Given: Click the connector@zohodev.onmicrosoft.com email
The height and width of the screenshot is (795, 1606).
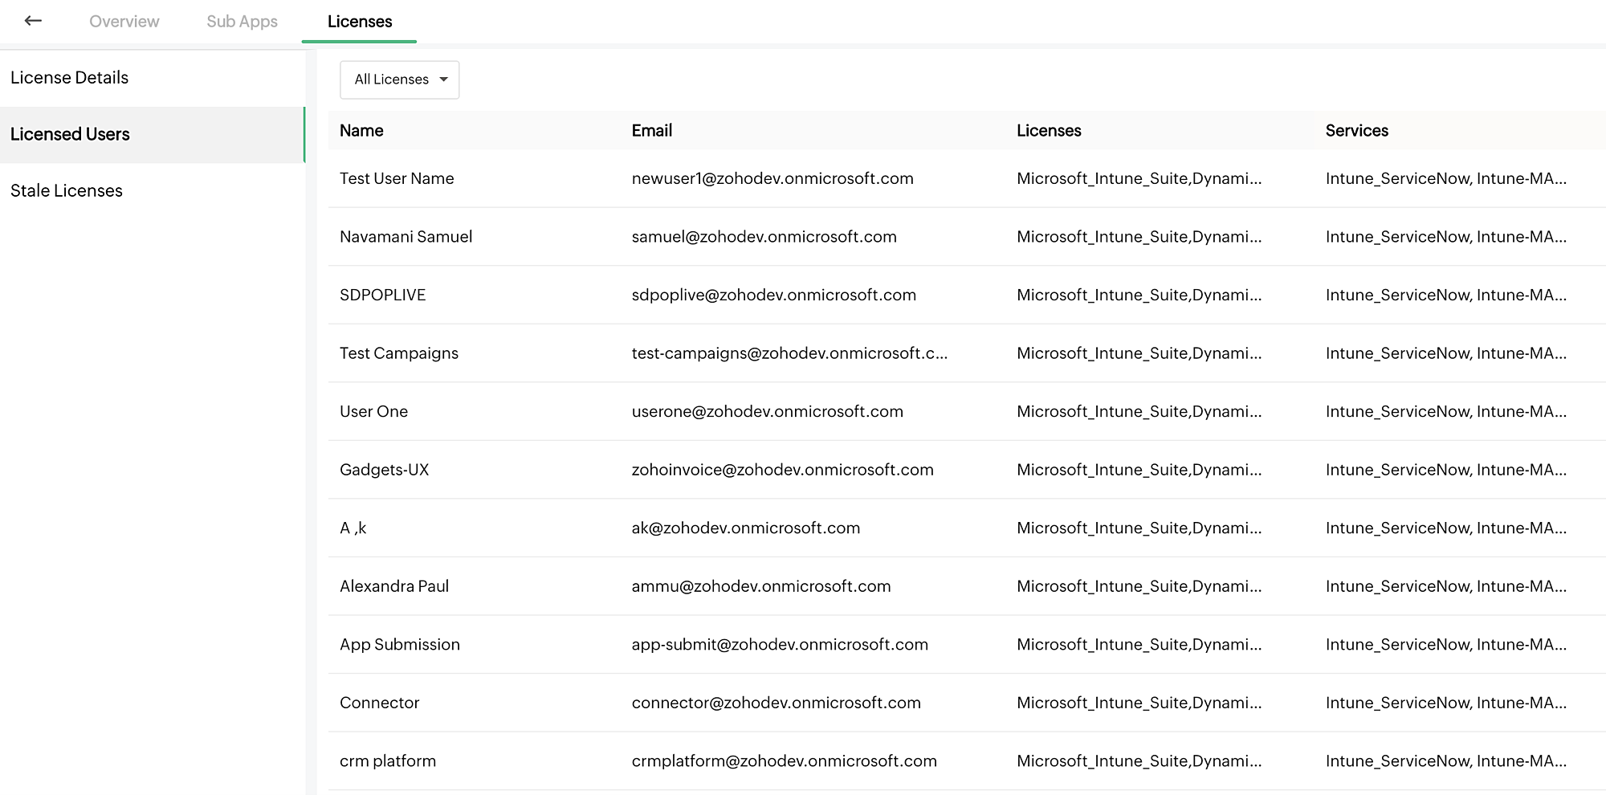Looking at the screenshot, I should [x=776, y=703].
